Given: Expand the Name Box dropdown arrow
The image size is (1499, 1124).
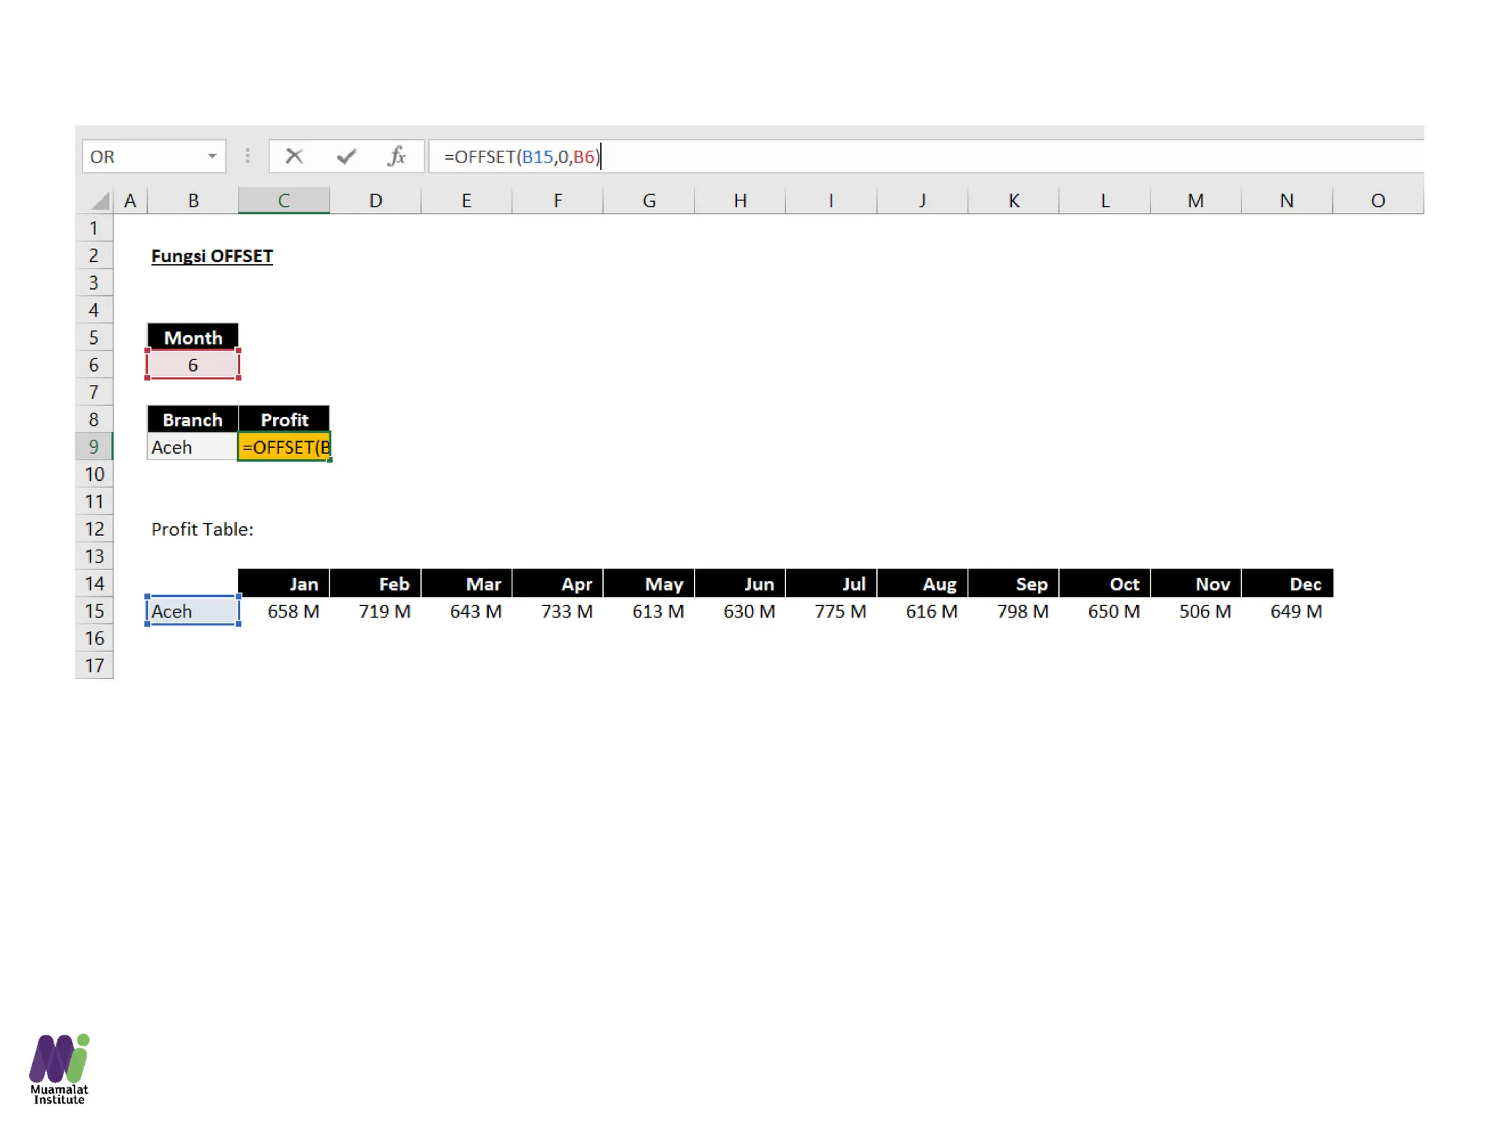Looking at the screenshot, I should (x=212, y=156).
